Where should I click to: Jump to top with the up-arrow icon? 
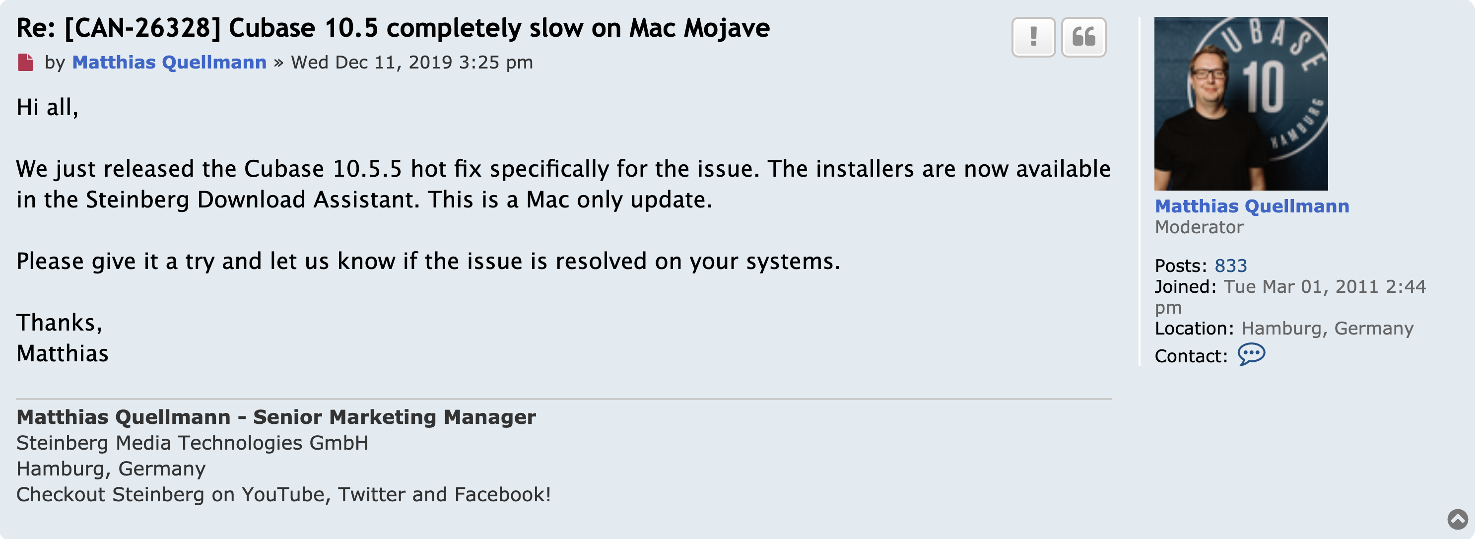click(1458, 519)
